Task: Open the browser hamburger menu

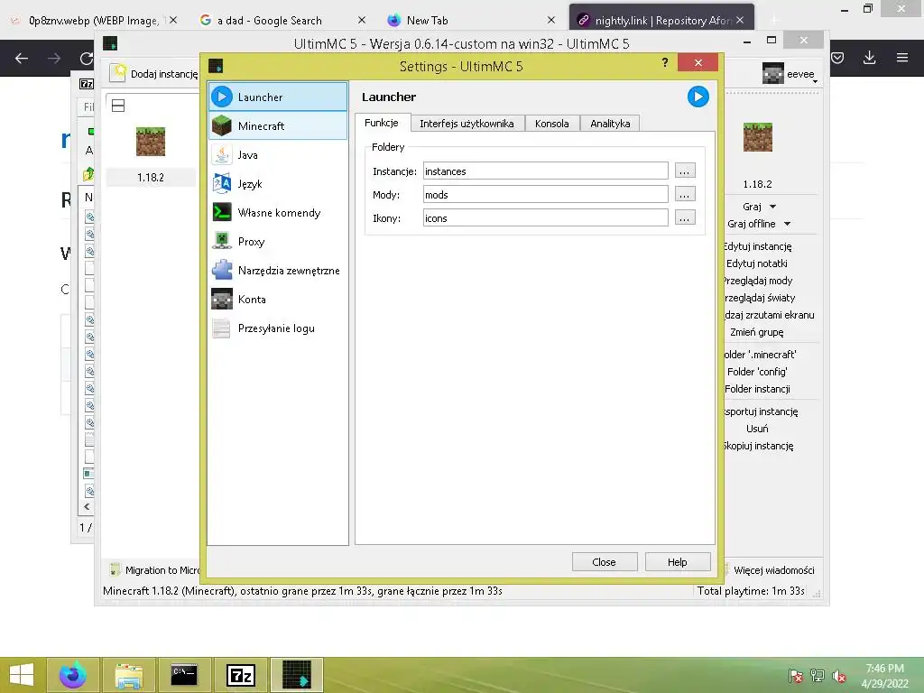Action: [x=902, y=58]
